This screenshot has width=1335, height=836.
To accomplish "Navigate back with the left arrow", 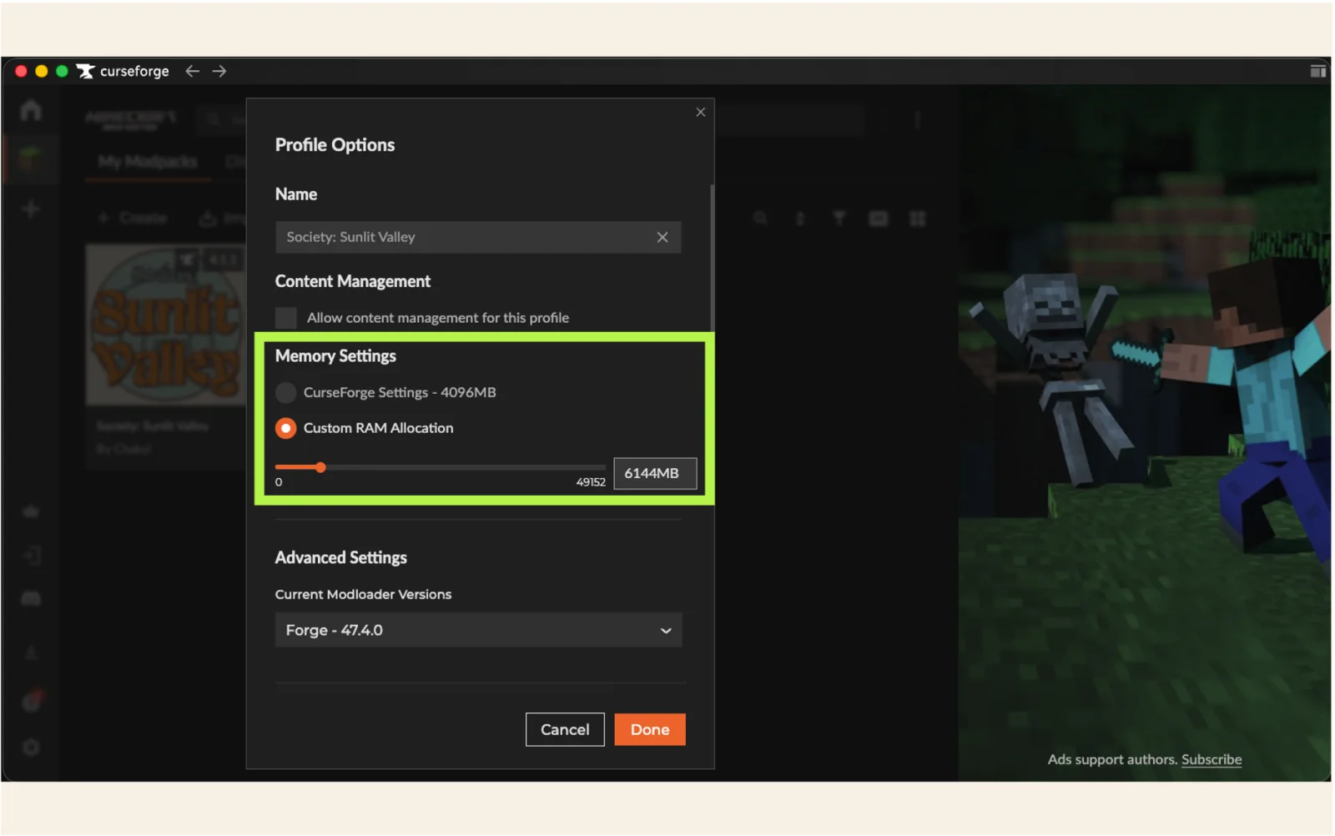I will pyautogui.click(x=193, y=71).
